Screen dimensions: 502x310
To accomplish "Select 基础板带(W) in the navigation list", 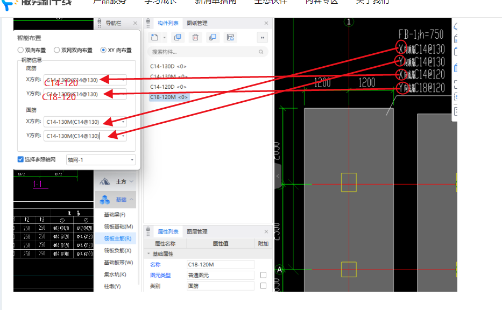I will click(118, 263).
